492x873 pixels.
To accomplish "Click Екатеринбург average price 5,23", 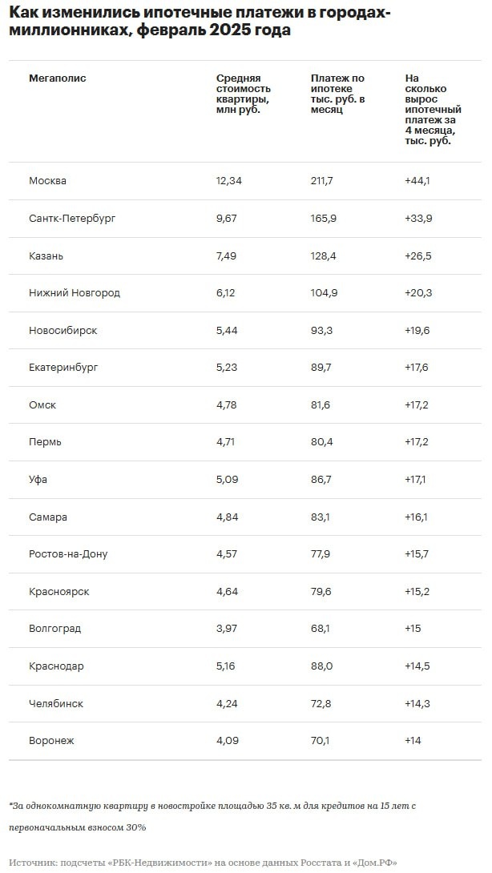I will coord(228,368).
